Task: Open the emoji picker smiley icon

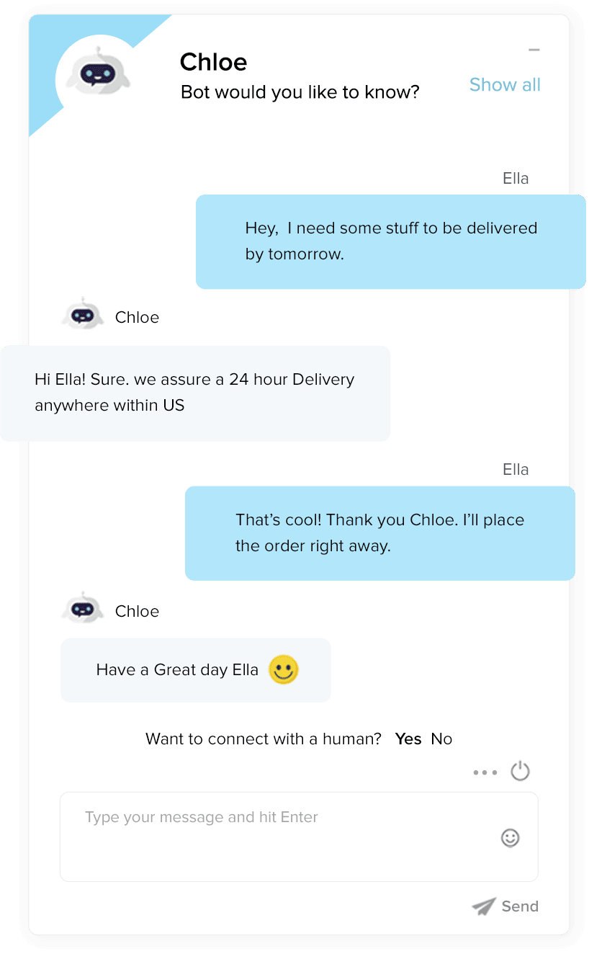Action: click(x=510, y=837)
